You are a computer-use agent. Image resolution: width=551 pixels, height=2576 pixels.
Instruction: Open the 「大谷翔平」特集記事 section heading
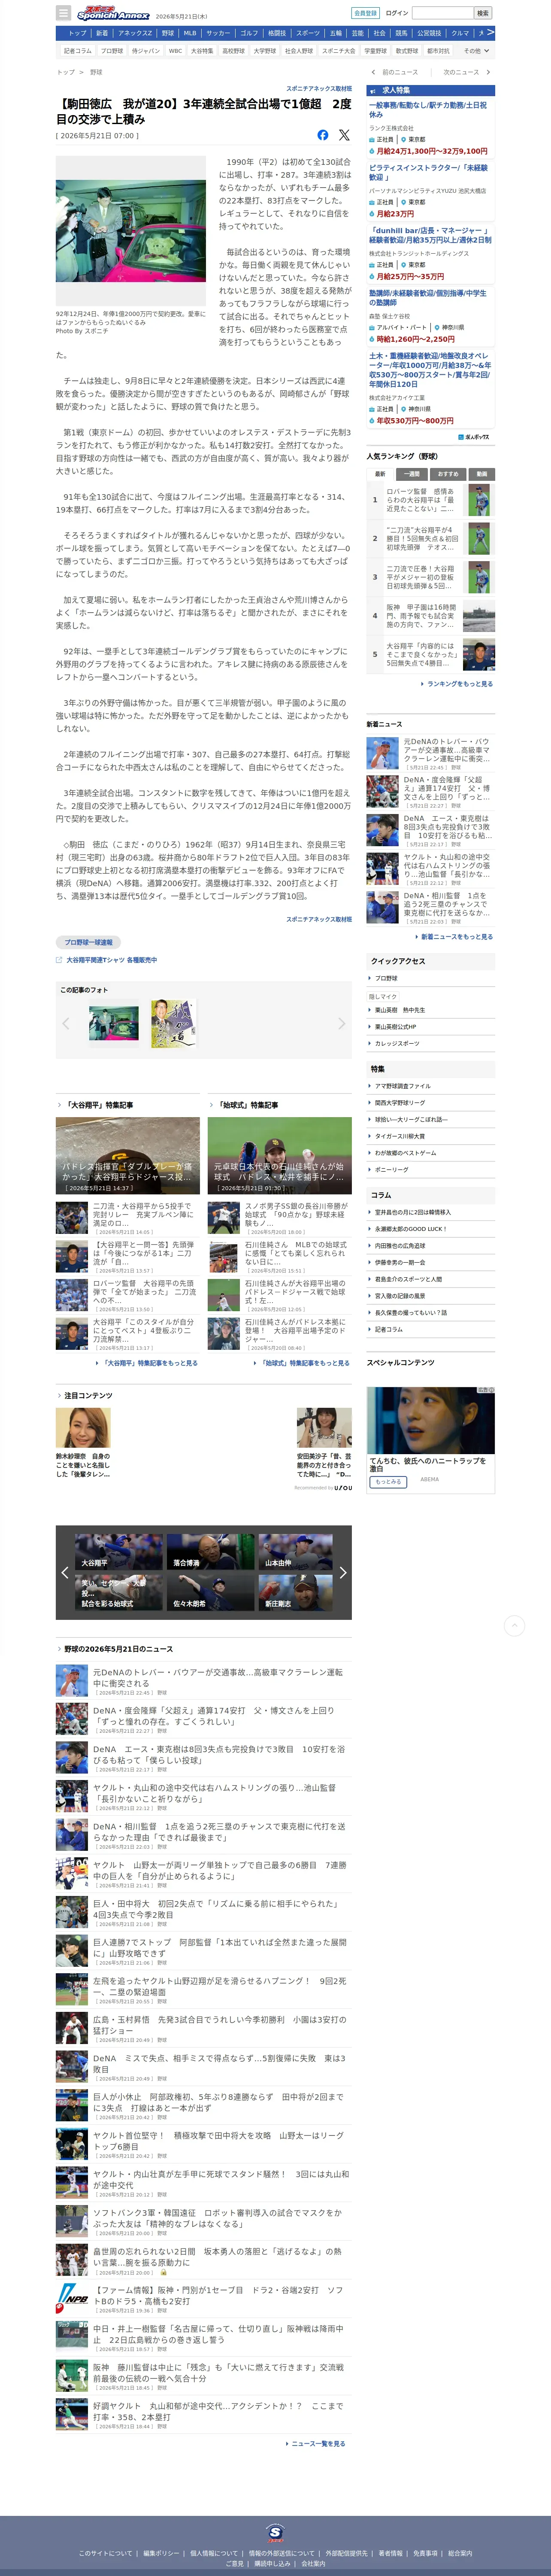[99, 1105]
